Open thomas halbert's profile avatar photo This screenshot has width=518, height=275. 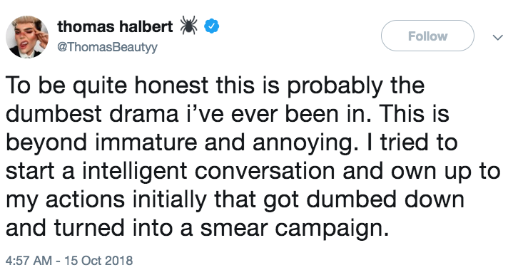(x=27, y=37)
